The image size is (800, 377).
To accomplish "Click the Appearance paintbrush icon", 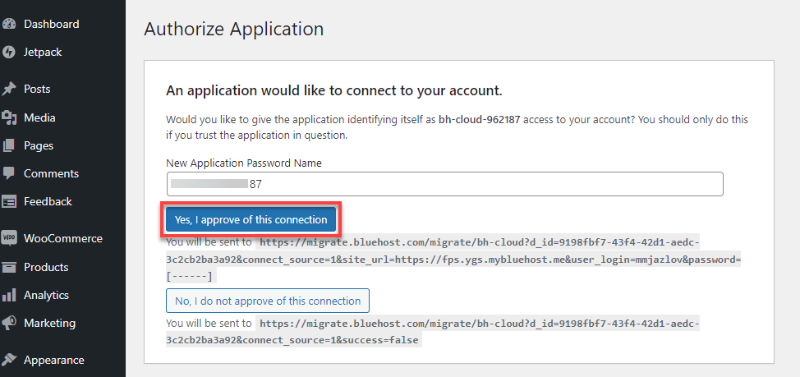I will coord(9,360).
